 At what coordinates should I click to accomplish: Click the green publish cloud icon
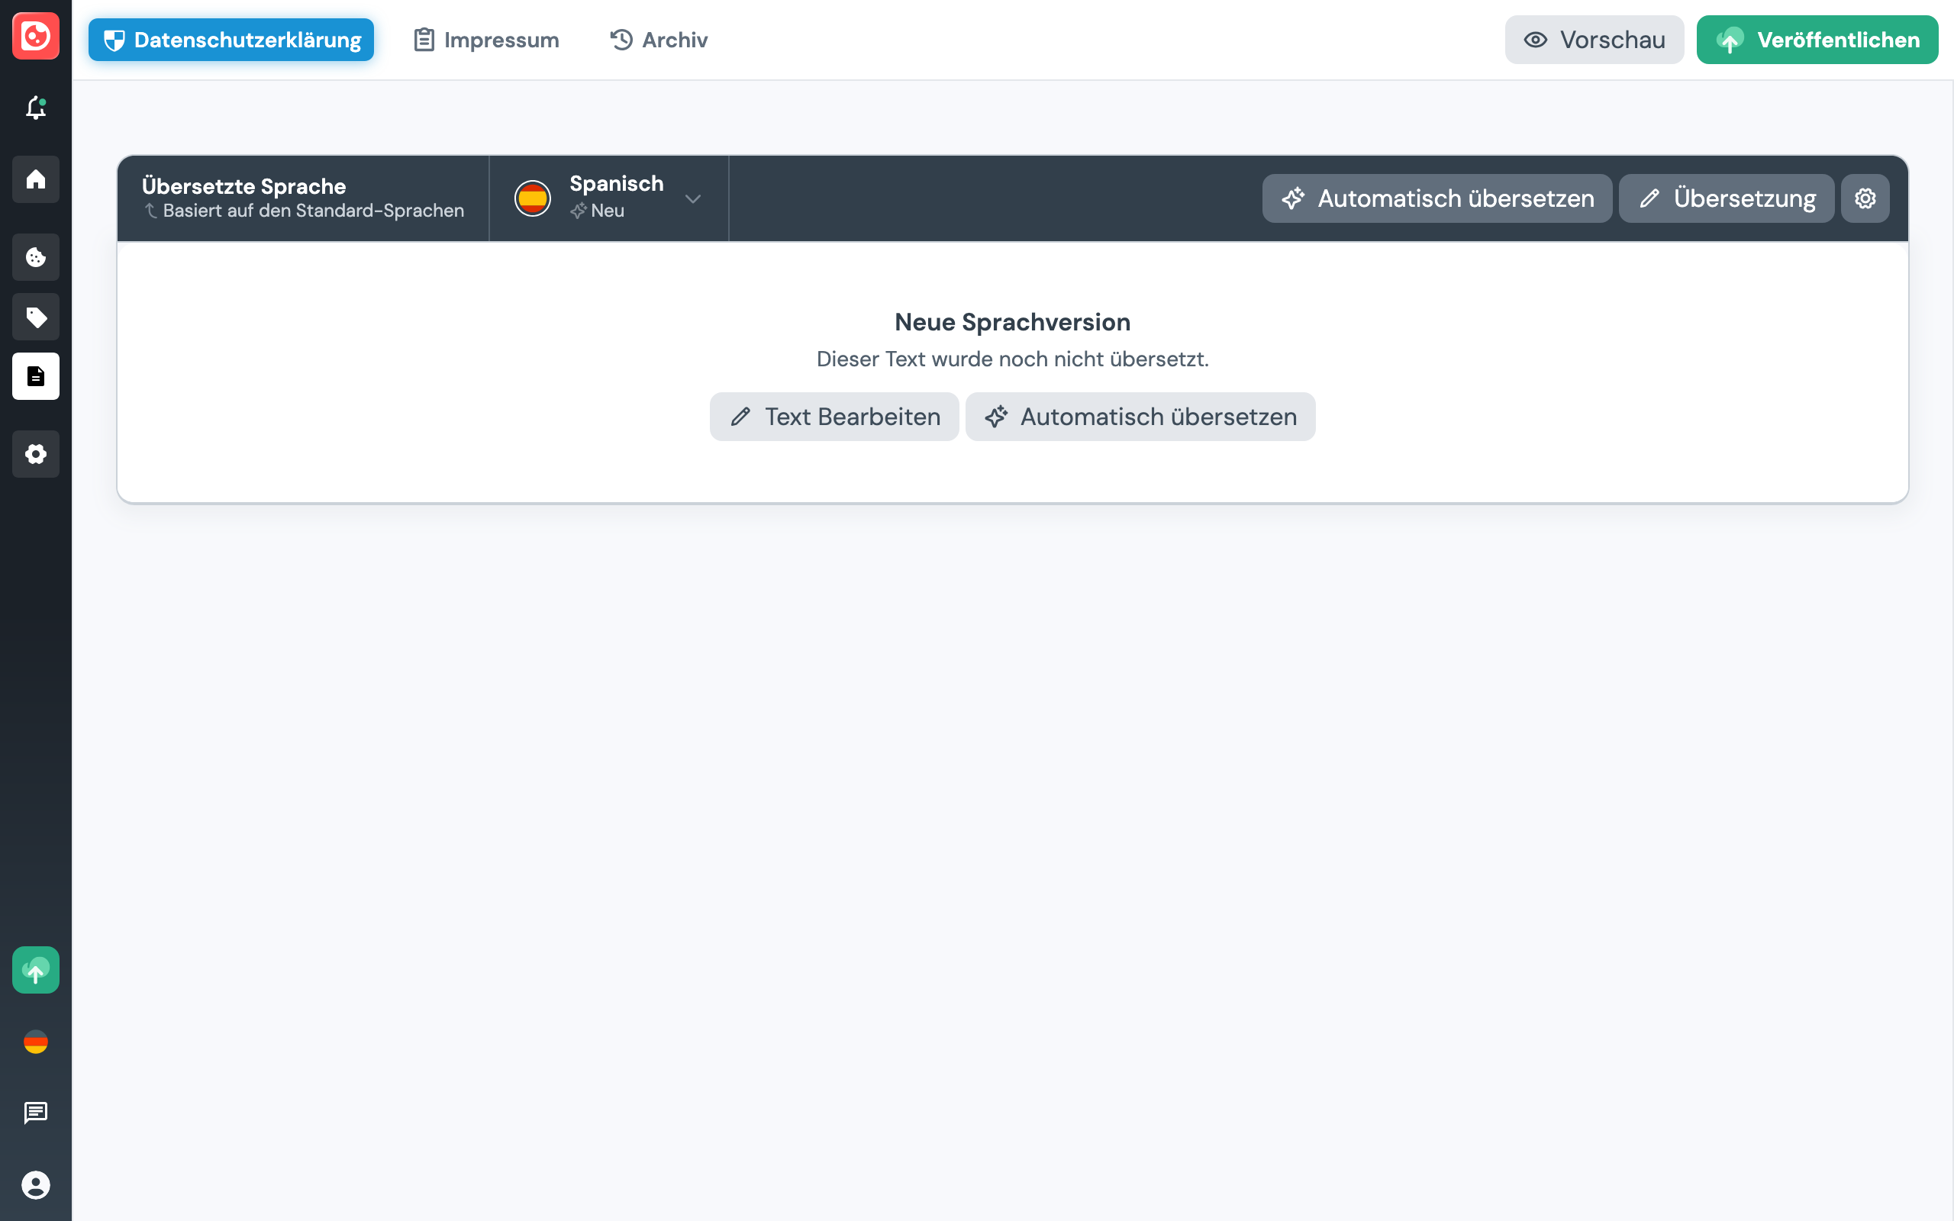coord(34,970)
